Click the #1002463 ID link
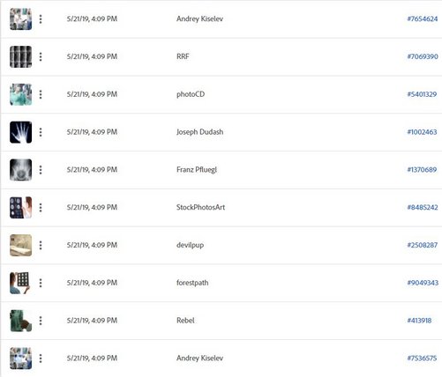Viewport: 442px width, 377px height. pos(422,132)
